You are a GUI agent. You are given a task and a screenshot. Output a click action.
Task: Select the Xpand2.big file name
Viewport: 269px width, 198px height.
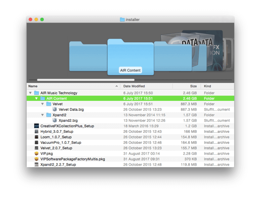pyautogui.click(x=68, y=120)
